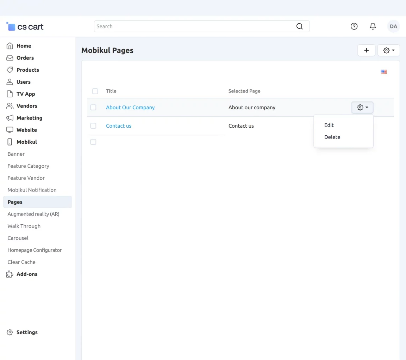
Task: Collapse the Mobikul sidebar section
Action: pos(26,142)
